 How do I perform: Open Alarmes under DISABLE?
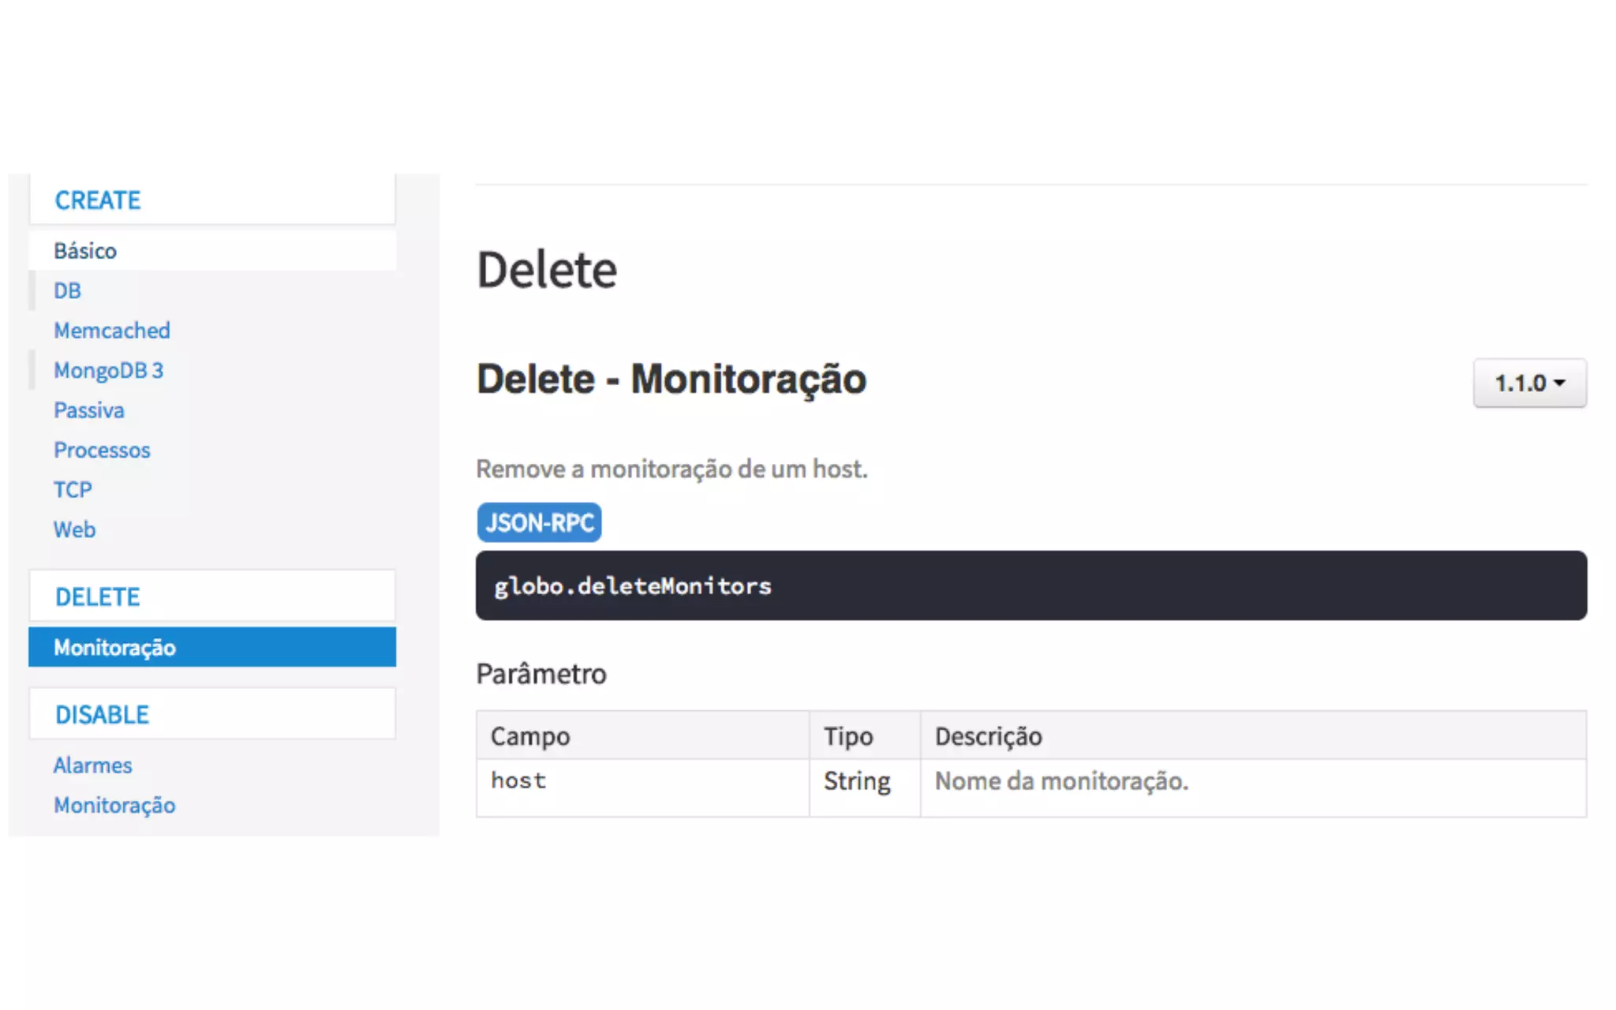coord(92,765)
